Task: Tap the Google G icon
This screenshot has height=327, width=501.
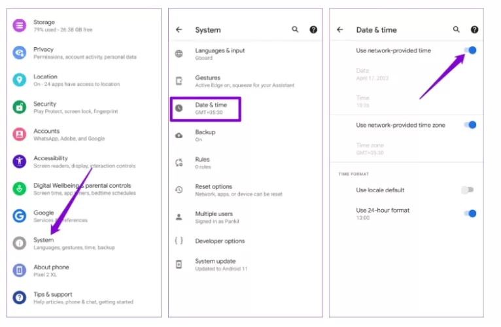Action: pyautogui.click(x=20, y=216)
